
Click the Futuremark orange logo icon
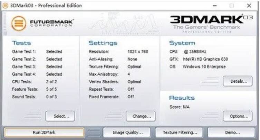click(19, 23)
